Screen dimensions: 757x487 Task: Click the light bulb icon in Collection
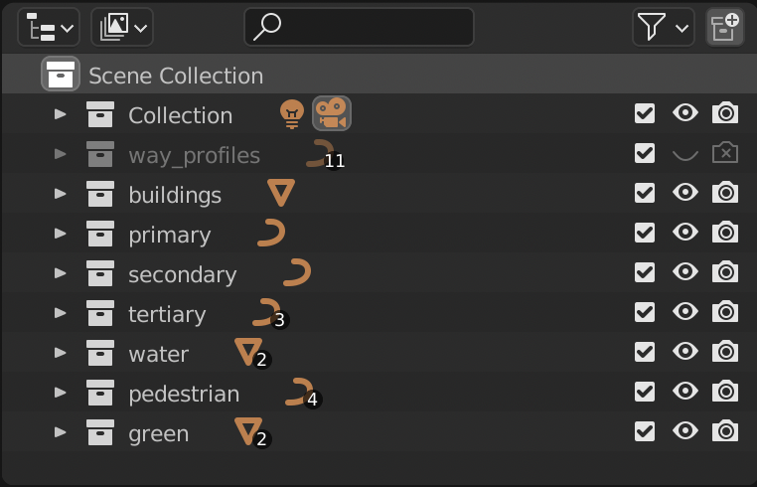[x=292, y=114]
